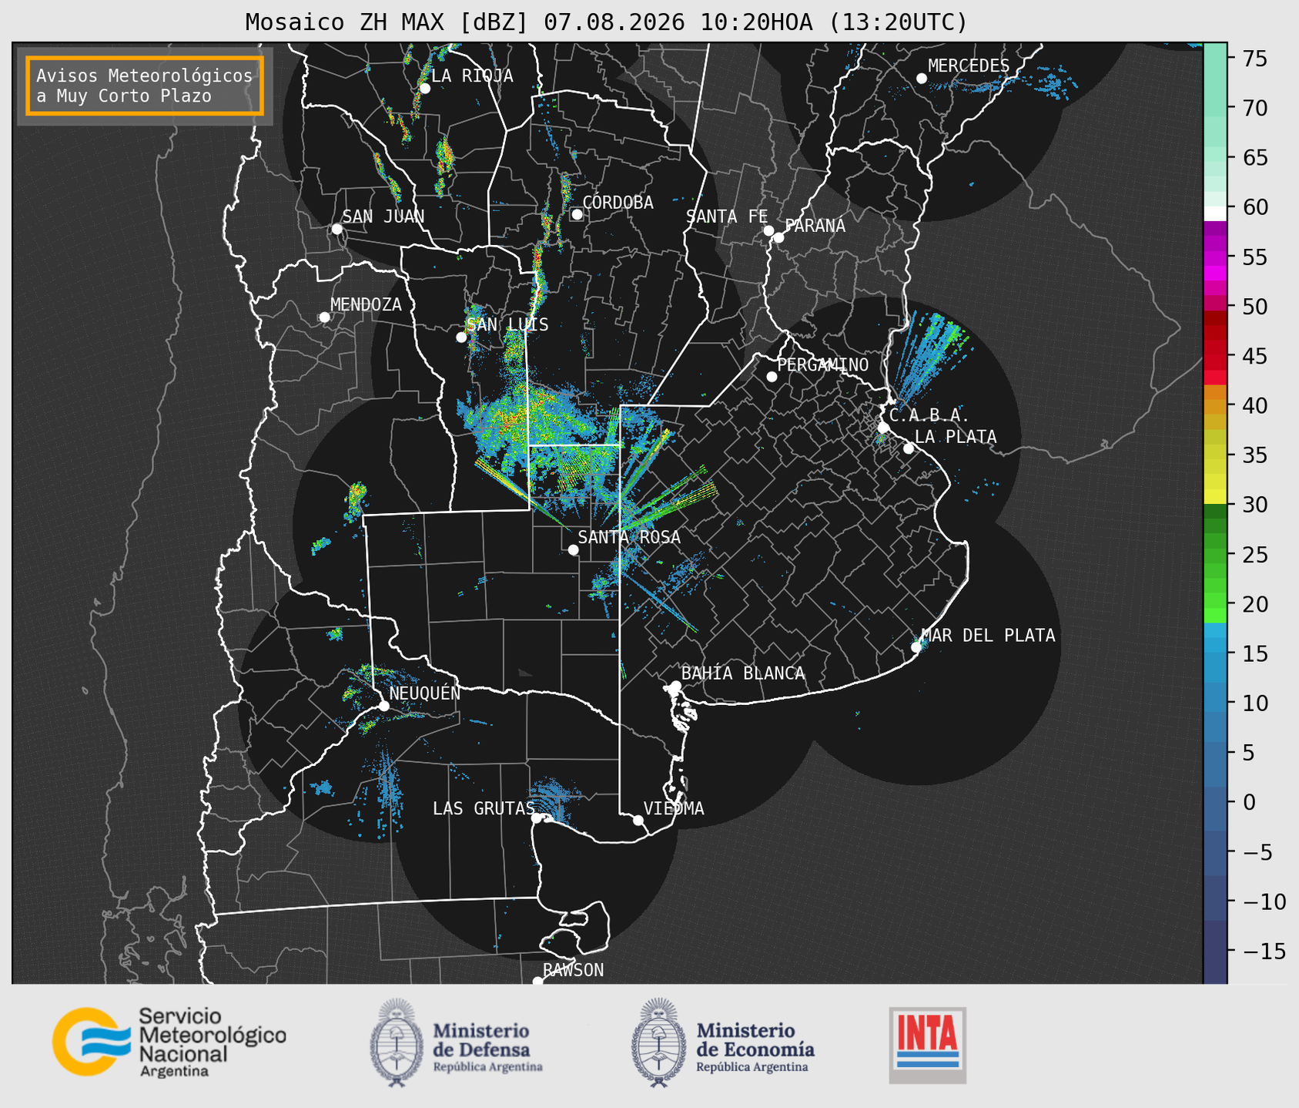Click the Bahía Blanca city marker
This screenshot has height=1108, width=1299.
675,686
